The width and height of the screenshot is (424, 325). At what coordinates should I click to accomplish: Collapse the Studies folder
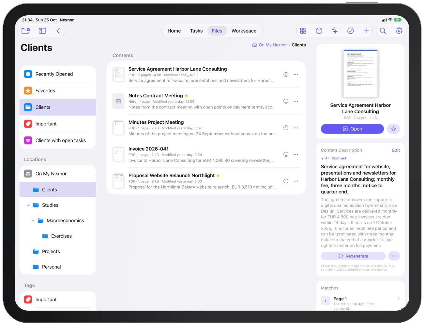coord(28,205)
